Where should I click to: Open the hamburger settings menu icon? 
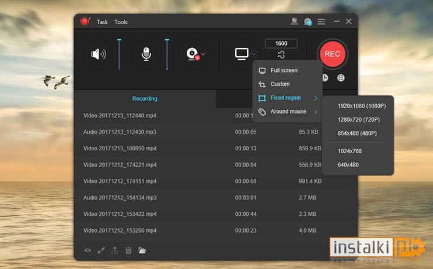click(321, 22)
